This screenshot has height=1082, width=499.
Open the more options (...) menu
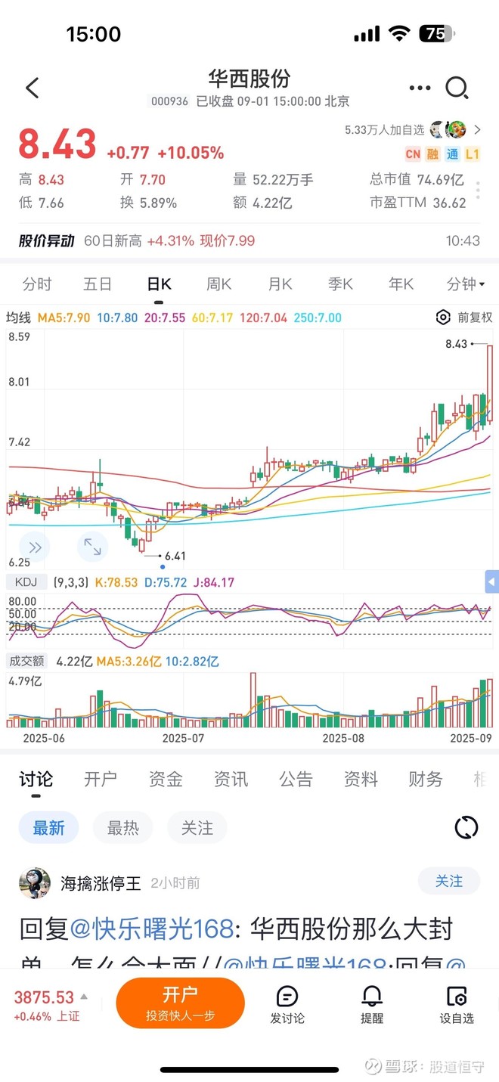[420, 88]
